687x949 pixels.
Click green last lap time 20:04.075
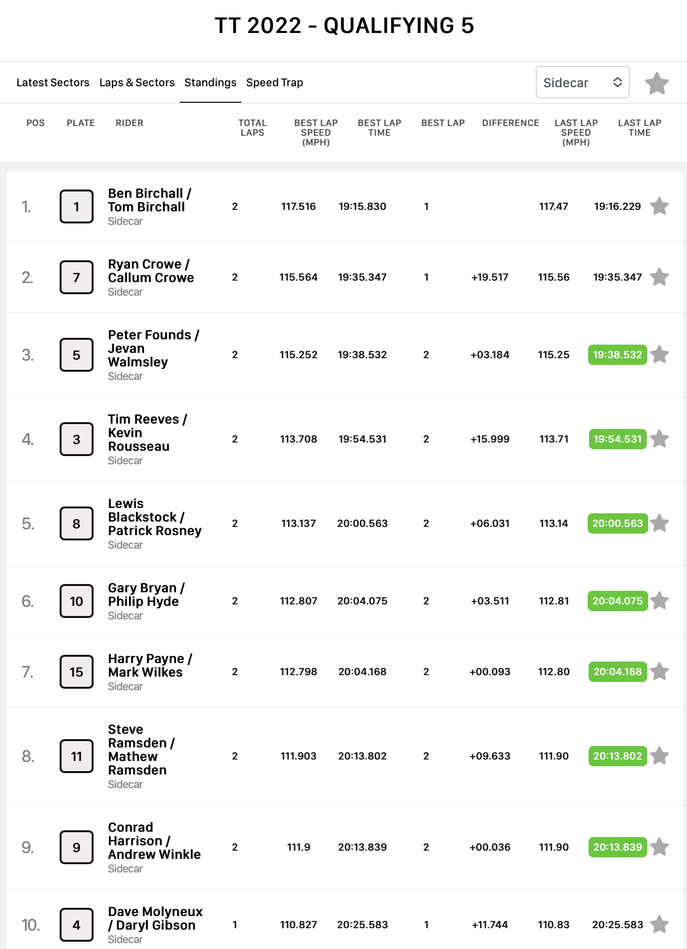coord(617,601)
